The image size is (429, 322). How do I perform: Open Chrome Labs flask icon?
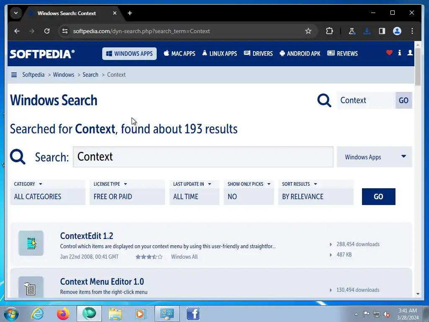pos(351,31)
